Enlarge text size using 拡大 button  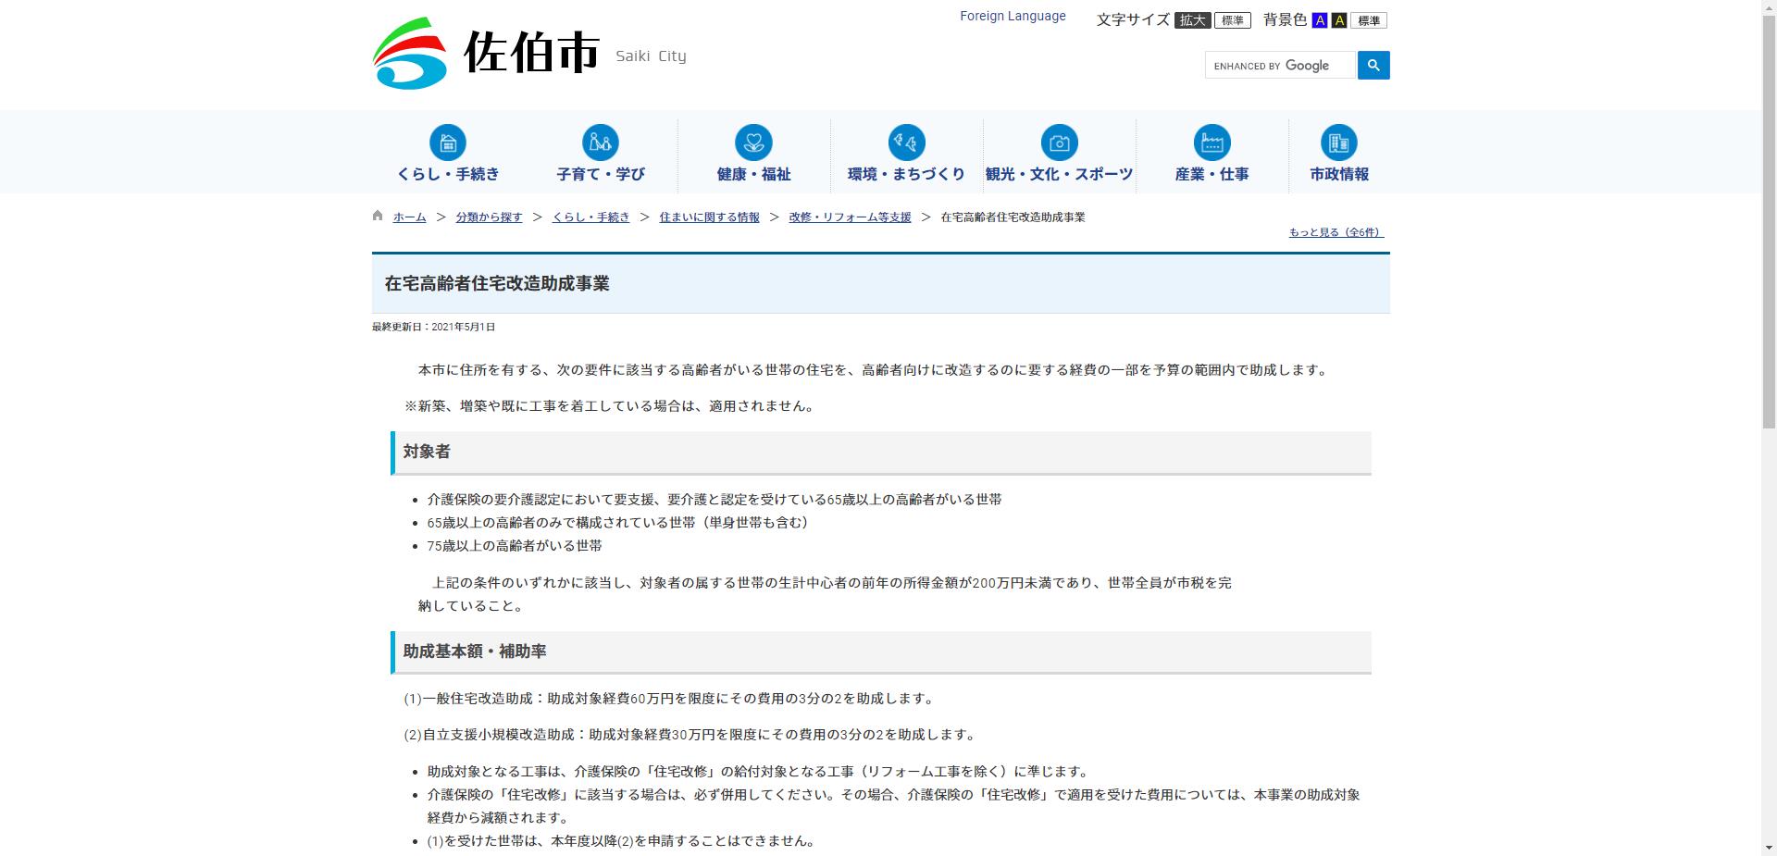1193,19
